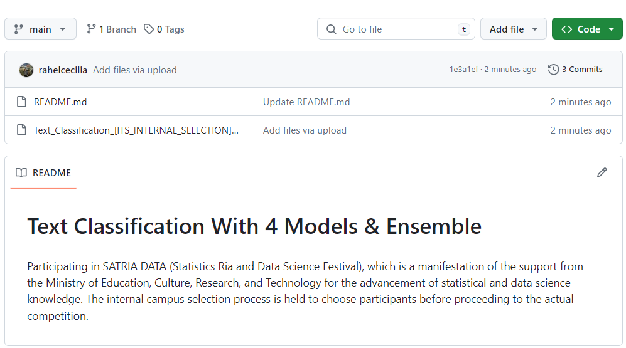Click the pencil icon to edit README
626x348 pixels.
[602, 172]
